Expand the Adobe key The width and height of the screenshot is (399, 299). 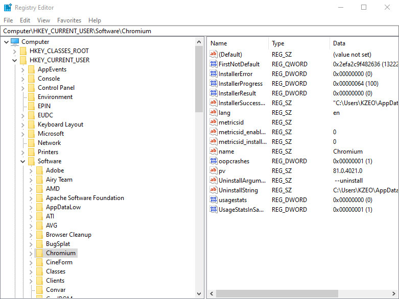pos(31,171)
